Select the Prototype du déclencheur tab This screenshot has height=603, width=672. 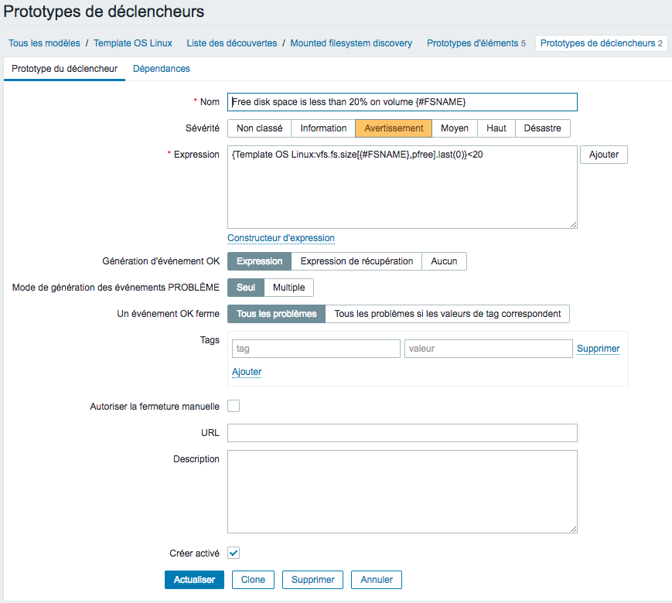[x=64, y=69]
